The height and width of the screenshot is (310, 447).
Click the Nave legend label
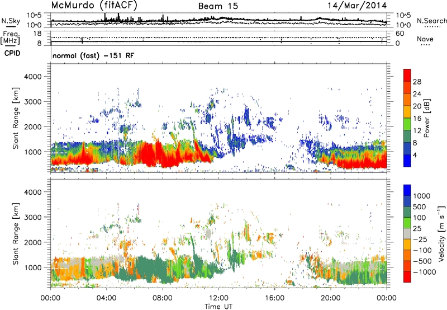425,39
